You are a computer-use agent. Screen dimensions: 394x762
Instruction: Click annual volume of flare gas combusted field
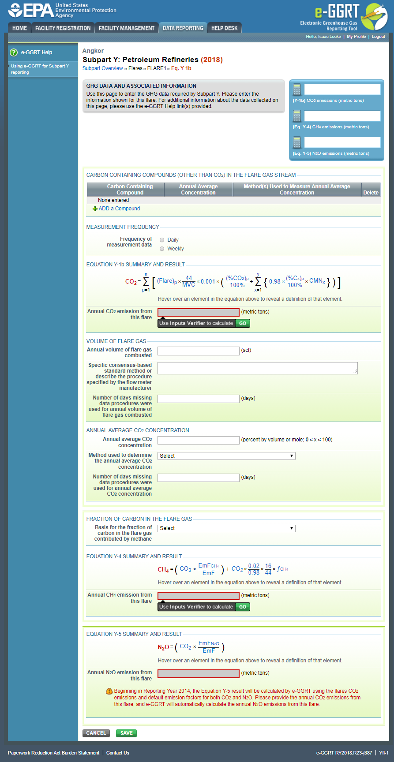coord(199,351)
